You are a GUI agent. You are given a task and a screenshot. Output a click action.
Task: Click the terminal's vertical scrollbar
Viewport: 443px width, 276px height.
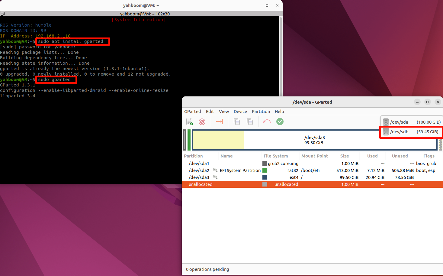coord(281,57)
